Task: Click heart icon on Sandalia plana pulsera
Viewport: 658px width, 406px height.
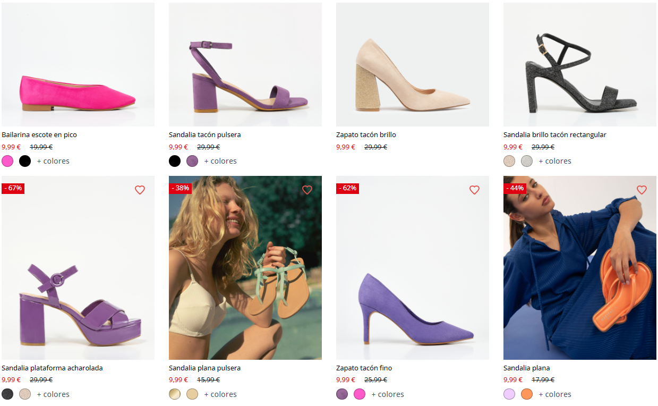Action: click(x=307, y=190)
